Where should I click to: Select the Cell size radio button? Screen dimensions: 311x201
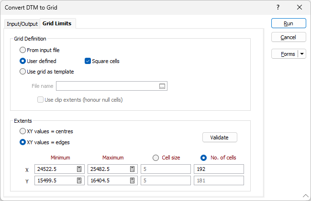(x=155, y=158)
